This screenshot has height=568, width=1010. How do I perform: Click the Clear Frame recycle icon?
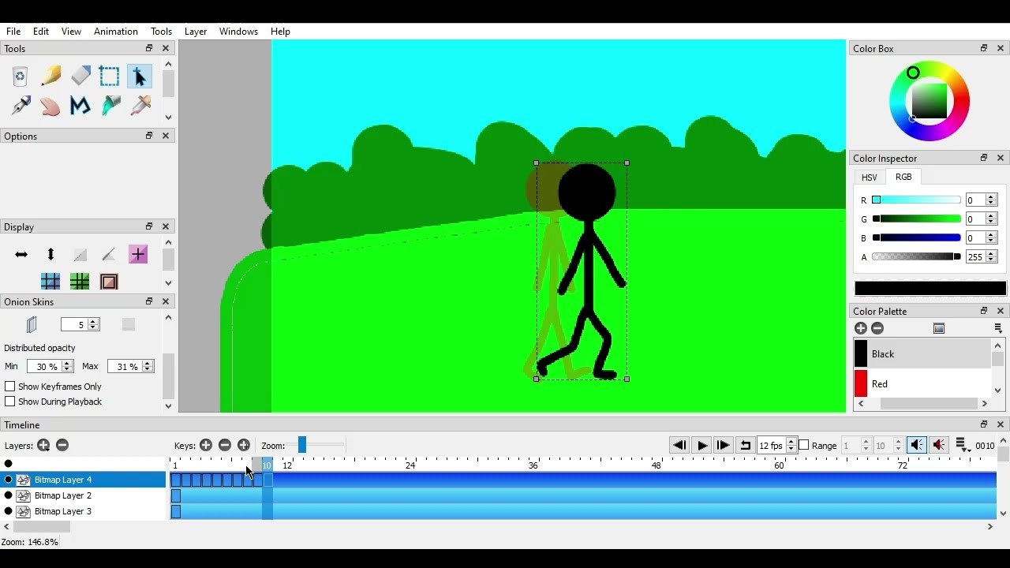[21, 77]
